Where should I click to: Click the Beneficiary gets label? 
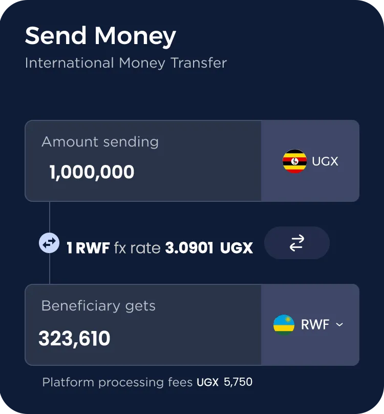click(x=98, y=306)
